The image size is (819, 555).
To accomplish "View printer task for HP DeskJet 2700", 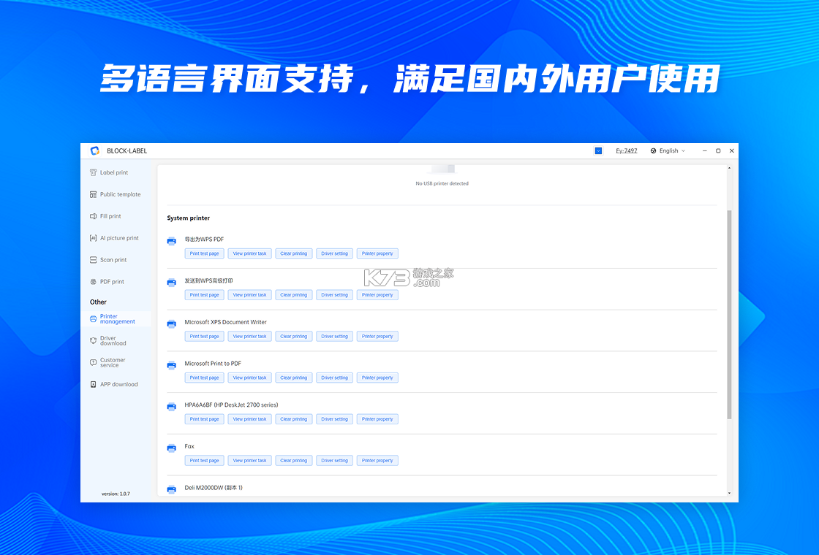I will (x=249, y=419).
